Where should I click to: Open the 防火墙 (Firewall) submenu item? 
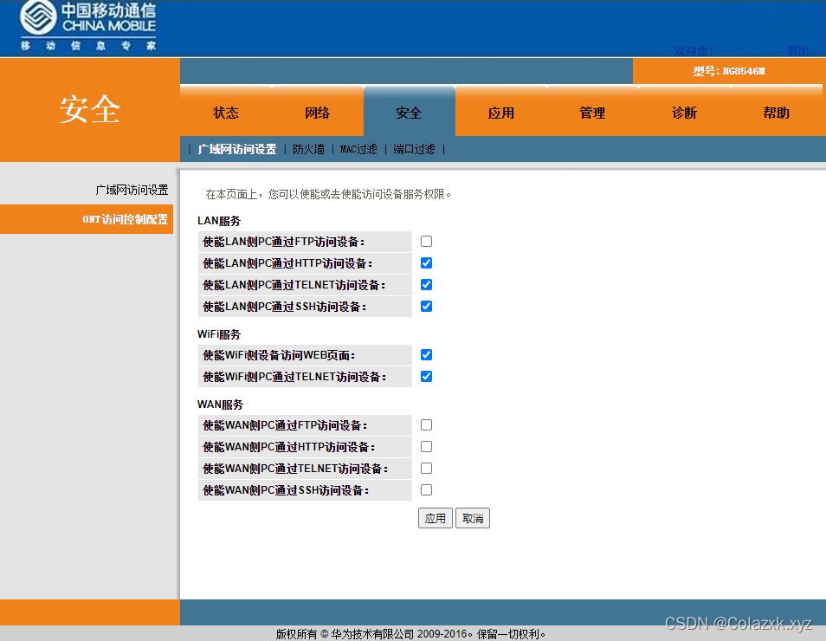point(308,148)
